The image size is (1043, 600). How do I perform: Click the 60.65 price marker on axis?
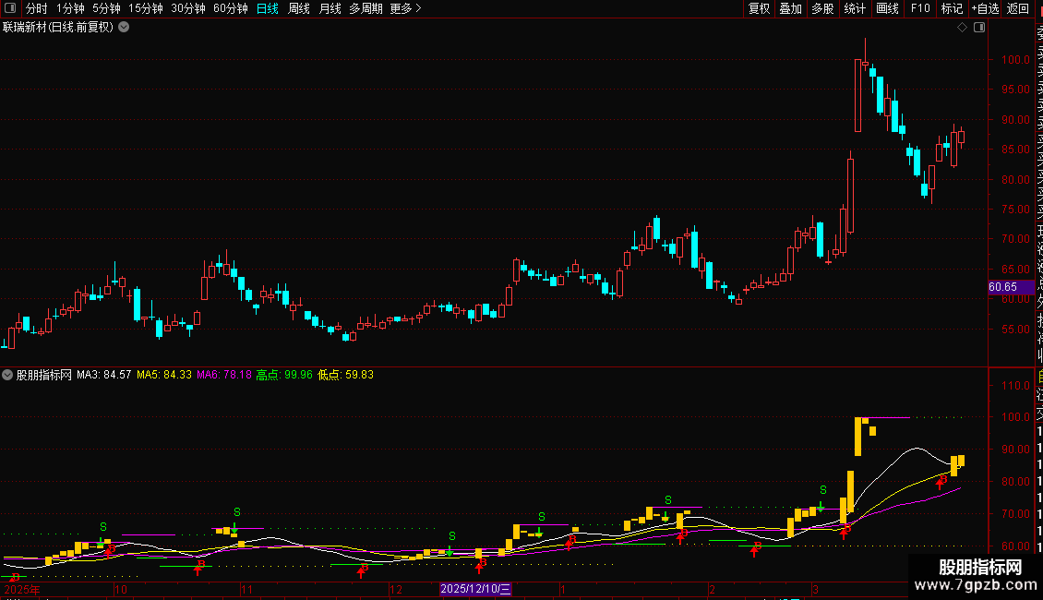point(1011,287)
